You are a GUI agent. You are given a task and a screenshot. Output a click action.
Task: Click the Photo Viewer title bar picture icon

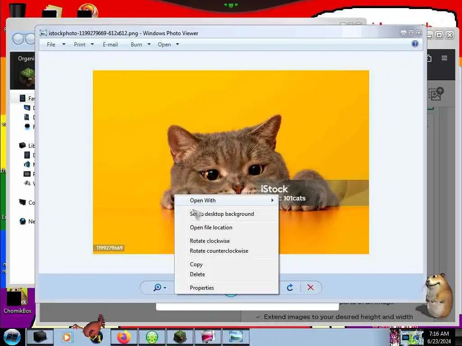click(x=43, y=33)
